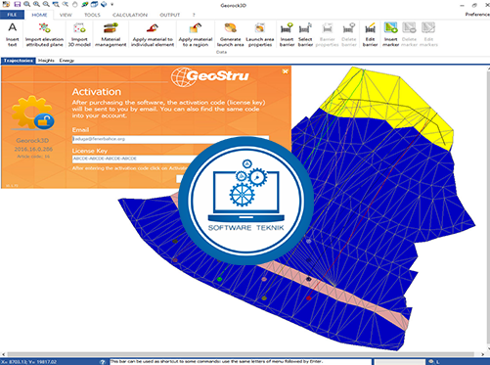
Task: Click the save disk icon in quick access toolbar
Action: [18, 4]
